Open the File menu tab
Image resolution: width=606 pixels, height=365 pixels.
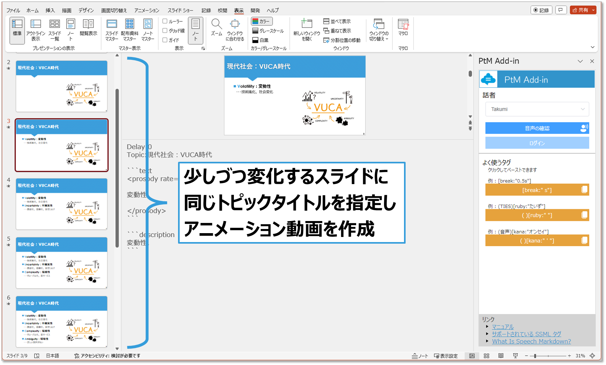13,10
